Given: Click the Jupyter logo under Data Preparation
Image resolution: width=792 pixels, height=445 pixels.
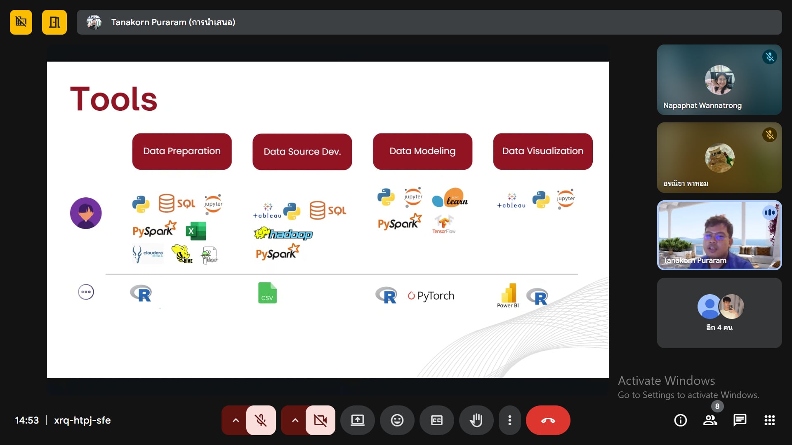Looking at the screenshot, I should click(213, 204).
